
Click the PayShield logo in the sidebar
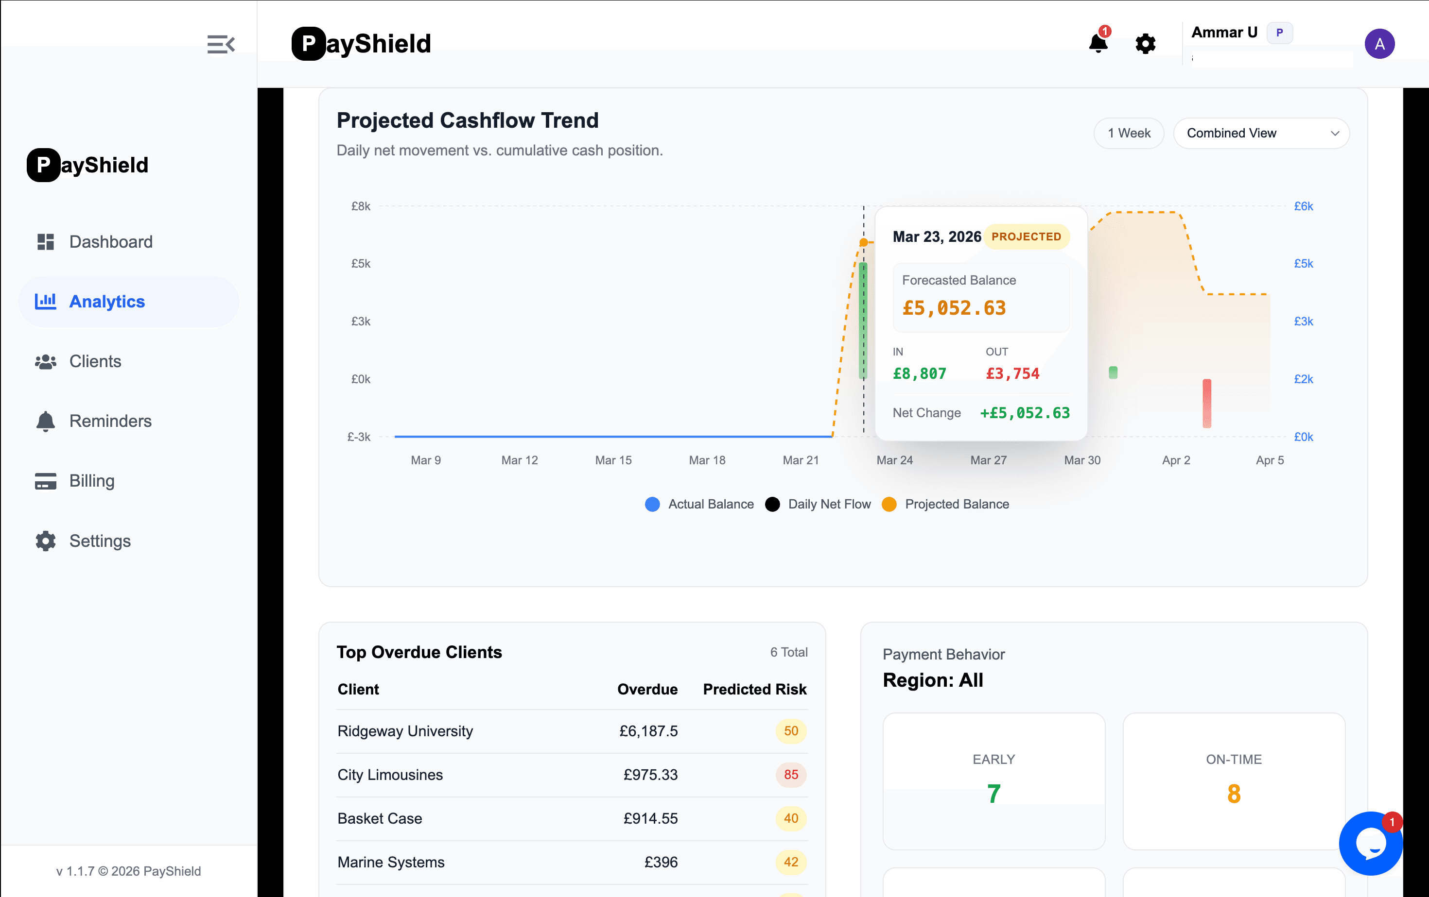click(87, 165)
